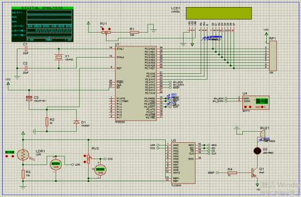Image resolution: width=301 pixels, height=197 pixels.
Task: Click the X1 crystal oscillator
Action: coord(59,57)
